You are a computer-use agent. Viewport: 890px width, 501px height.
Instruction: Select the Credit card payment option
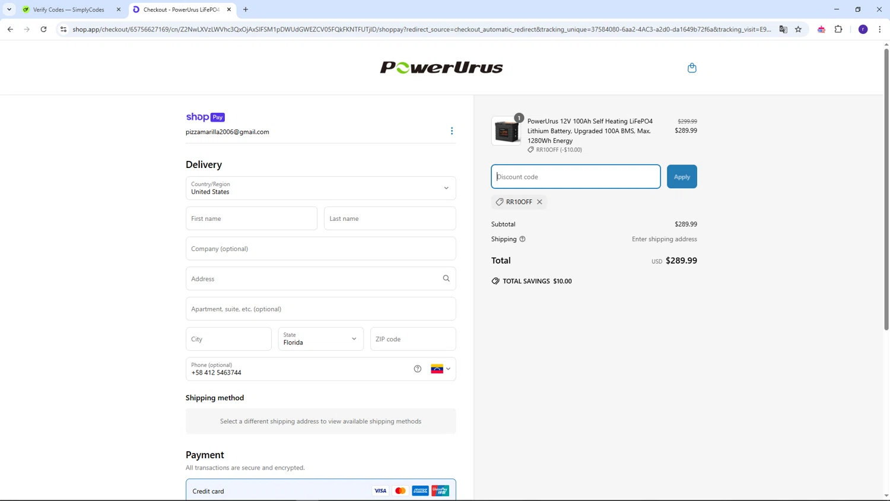tap(321, 490)
